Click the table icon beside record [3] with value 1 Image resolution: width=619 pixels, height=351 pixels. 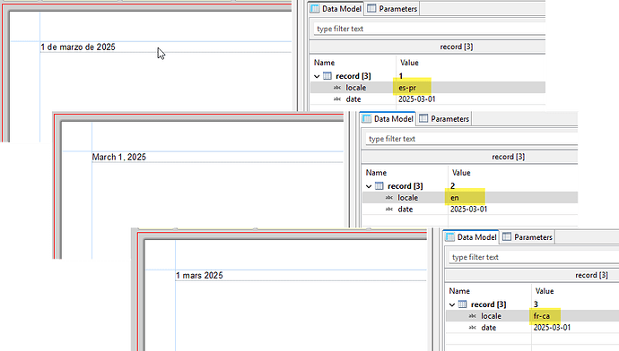point(327,76)
